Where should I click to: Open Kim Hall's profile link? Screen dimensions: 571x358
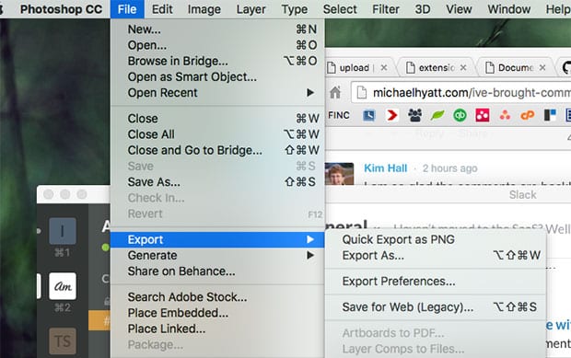coord(385,168)
